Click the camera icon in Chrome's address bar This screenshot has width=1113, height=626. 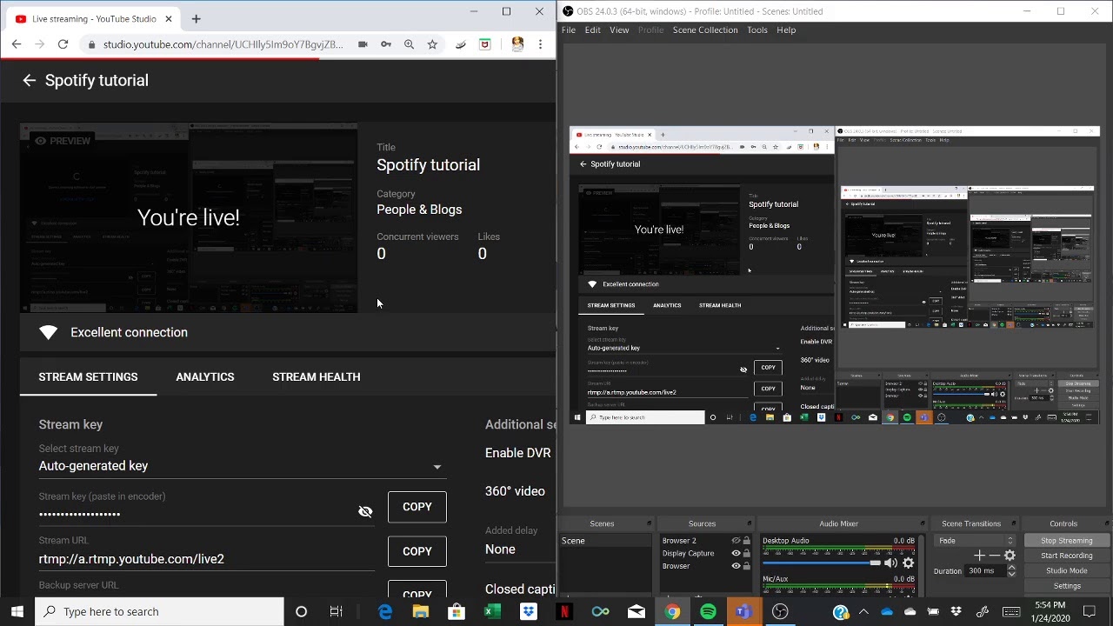coord(363,44)
